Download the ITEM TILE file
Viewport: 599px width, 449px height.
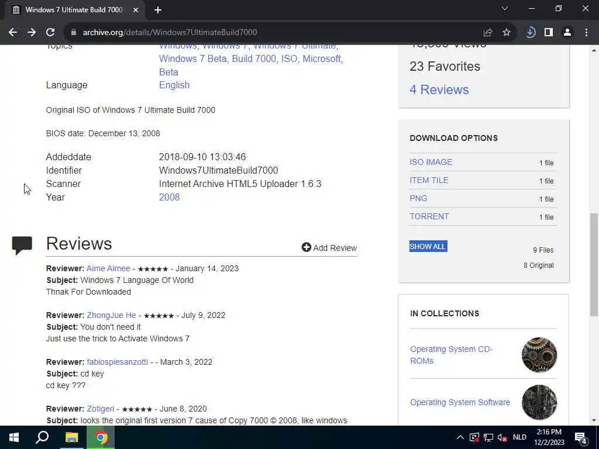pos(429,180)
